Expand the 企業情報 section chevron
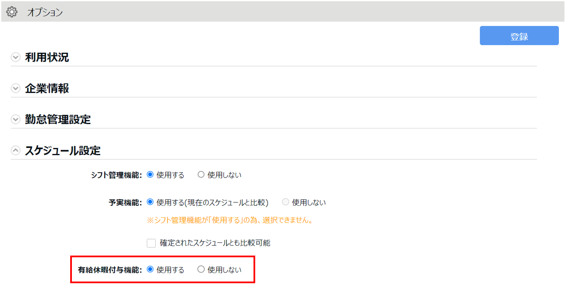Screen dimensions: 567x293 pyautogui.click(x=16, y=88)
